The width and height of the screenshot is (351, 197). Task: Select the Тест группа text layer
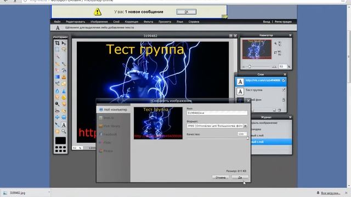point(261,91)
